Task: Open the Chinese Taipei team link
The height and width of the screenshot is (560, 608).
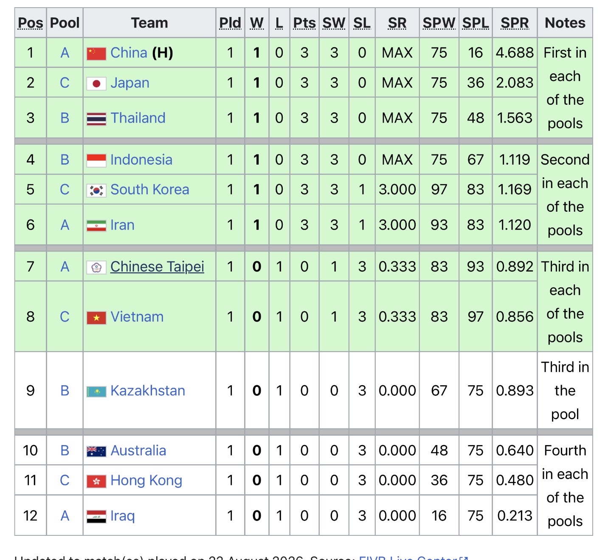Action: [x=157, y=266]
